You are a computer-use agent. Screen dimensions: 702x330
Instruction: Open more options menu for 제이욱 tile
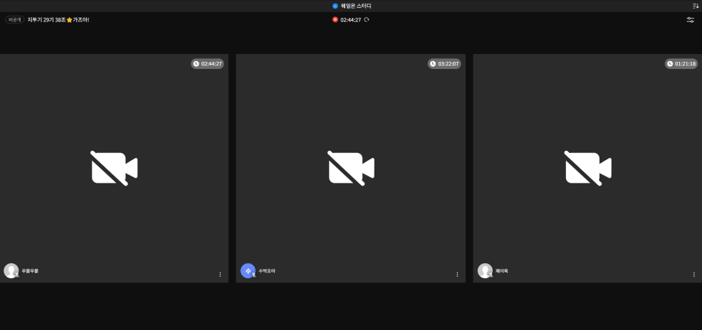click(x=694, y=275)
